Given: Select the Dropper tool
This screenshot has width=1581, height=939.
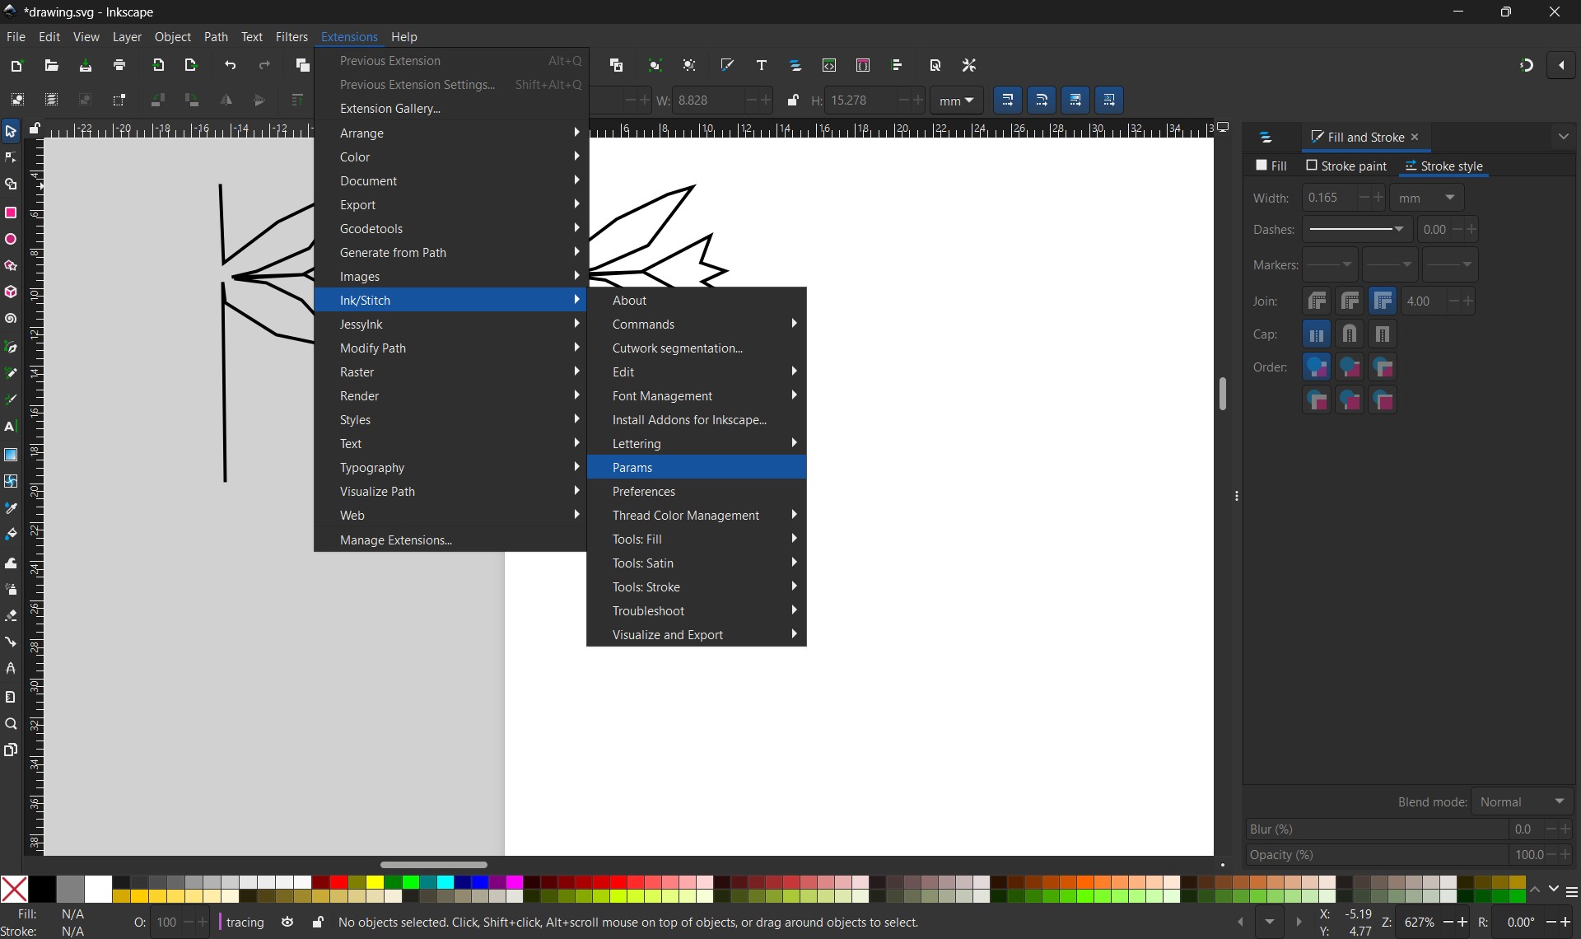Looking at the screenshot, I should coord(11,508).
